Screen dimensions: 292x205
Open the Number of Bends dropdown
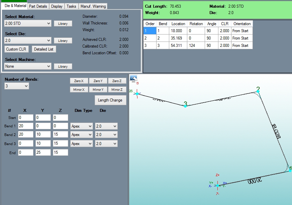click(17, 86)
